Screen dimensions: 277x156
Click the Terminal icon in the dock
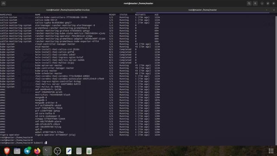[x=47, y=151]
